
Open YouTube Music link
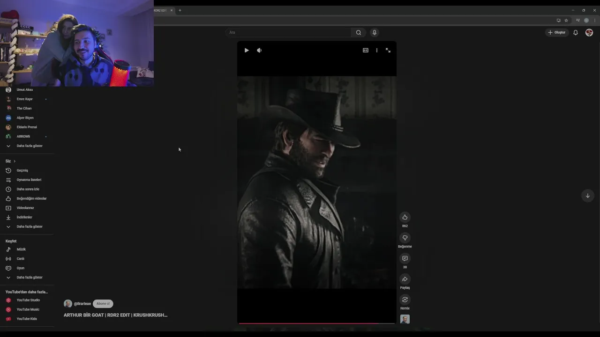29,309
